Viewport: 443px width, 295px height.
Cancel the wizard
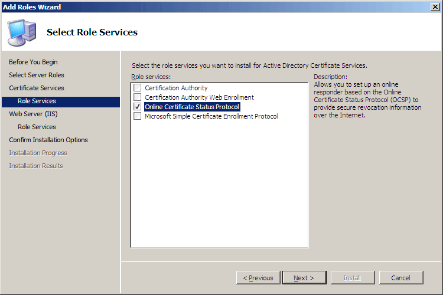coord(401,278)
